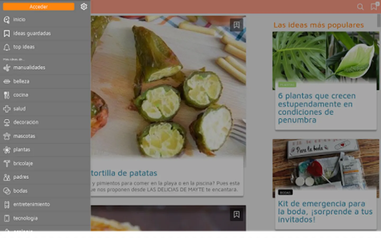381x238 pixels.
Task: Click the cocina utensils icon
Action: point(7,95)
